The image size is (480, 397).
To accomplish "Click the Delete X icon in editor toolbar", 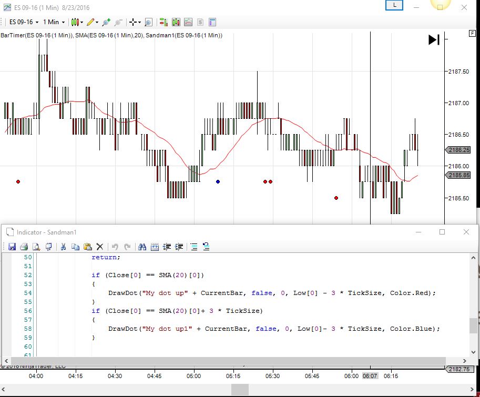I will 99,246.
